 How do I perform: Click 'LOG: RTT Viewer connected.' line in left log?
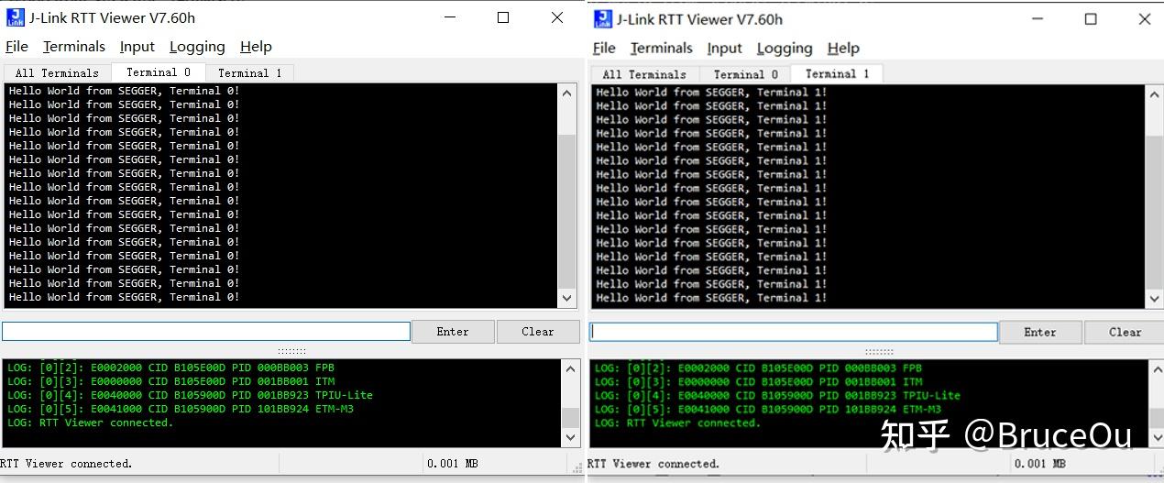(90, 423)
